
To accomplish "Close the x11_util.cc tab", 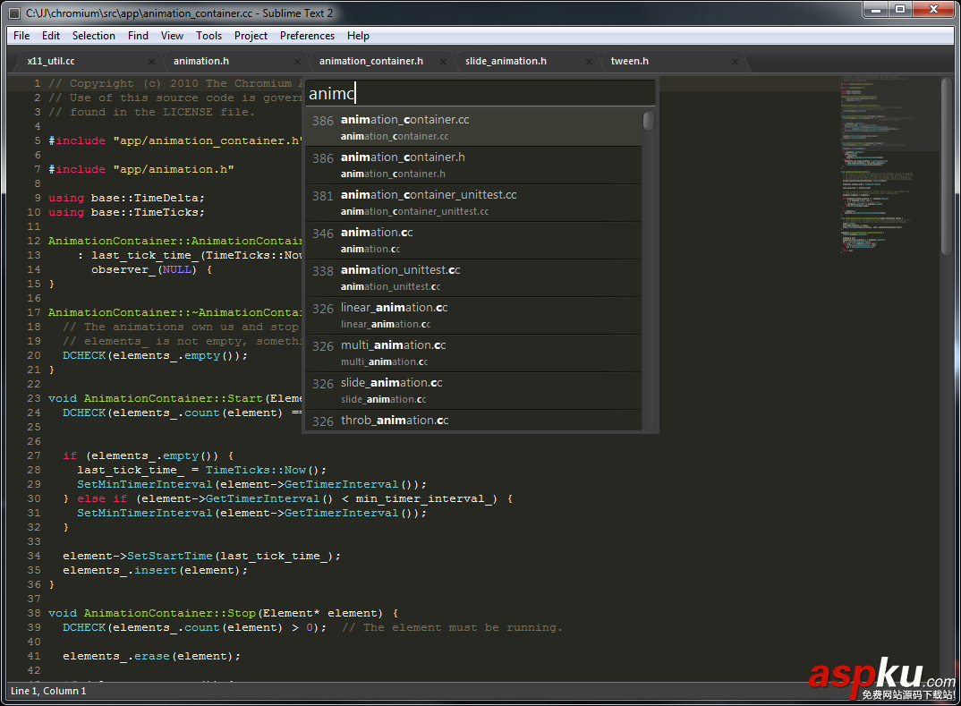I will point(151,62).
